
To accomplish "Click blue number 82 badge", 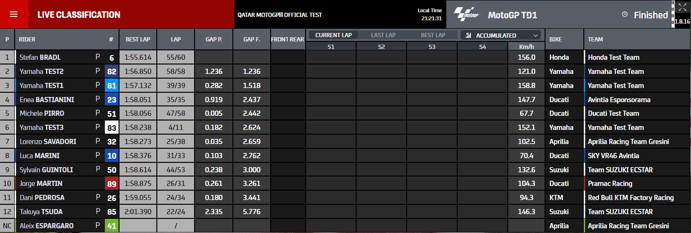I will (111, 72).
